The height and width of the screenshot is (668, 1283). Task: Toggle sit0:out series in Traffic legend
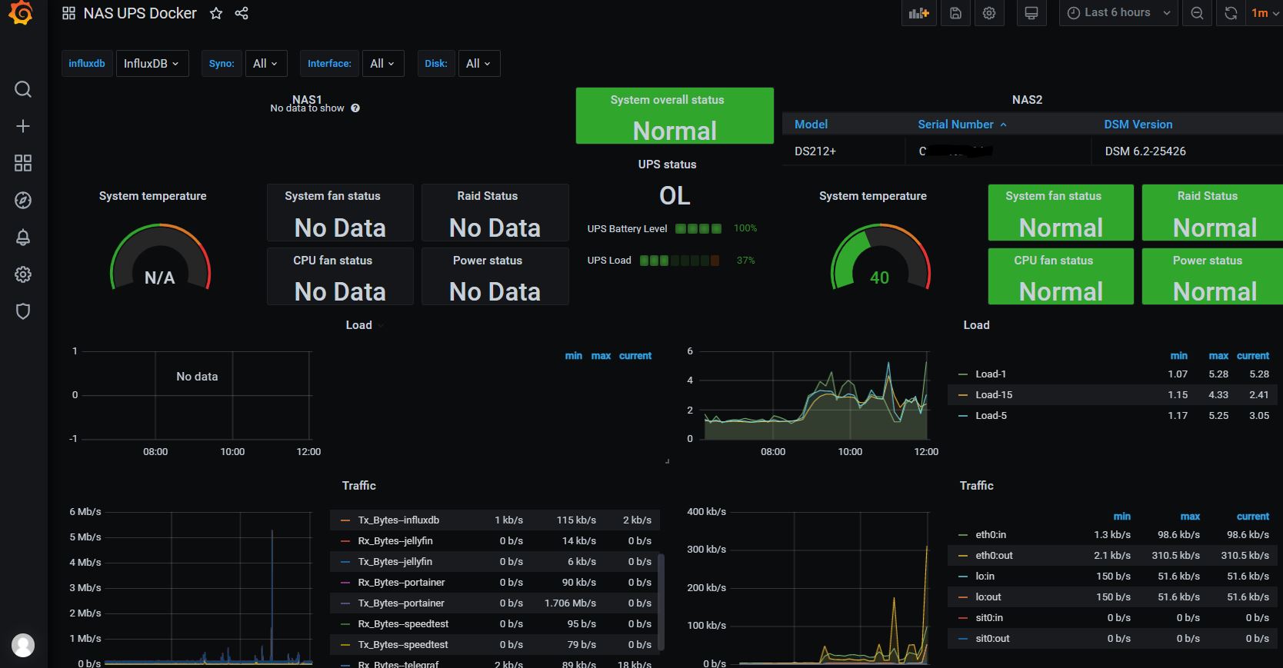[x=992, y=639]
